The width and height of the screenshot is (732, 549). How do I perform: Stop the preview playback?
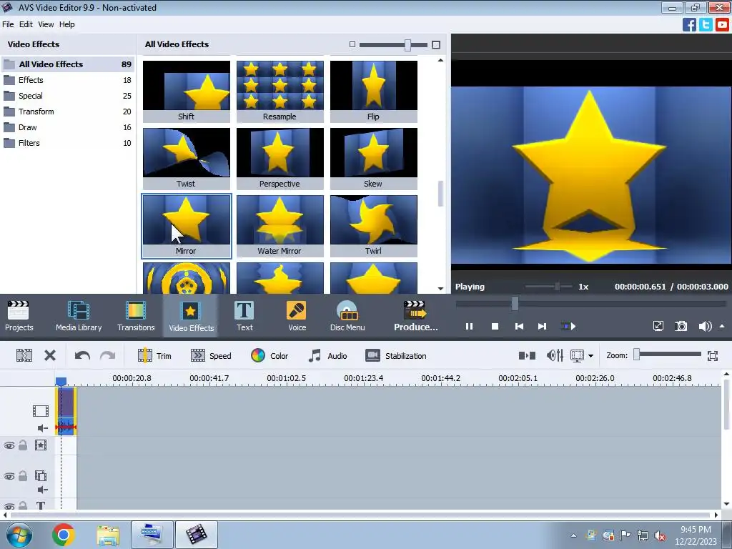tap(495, 326)
